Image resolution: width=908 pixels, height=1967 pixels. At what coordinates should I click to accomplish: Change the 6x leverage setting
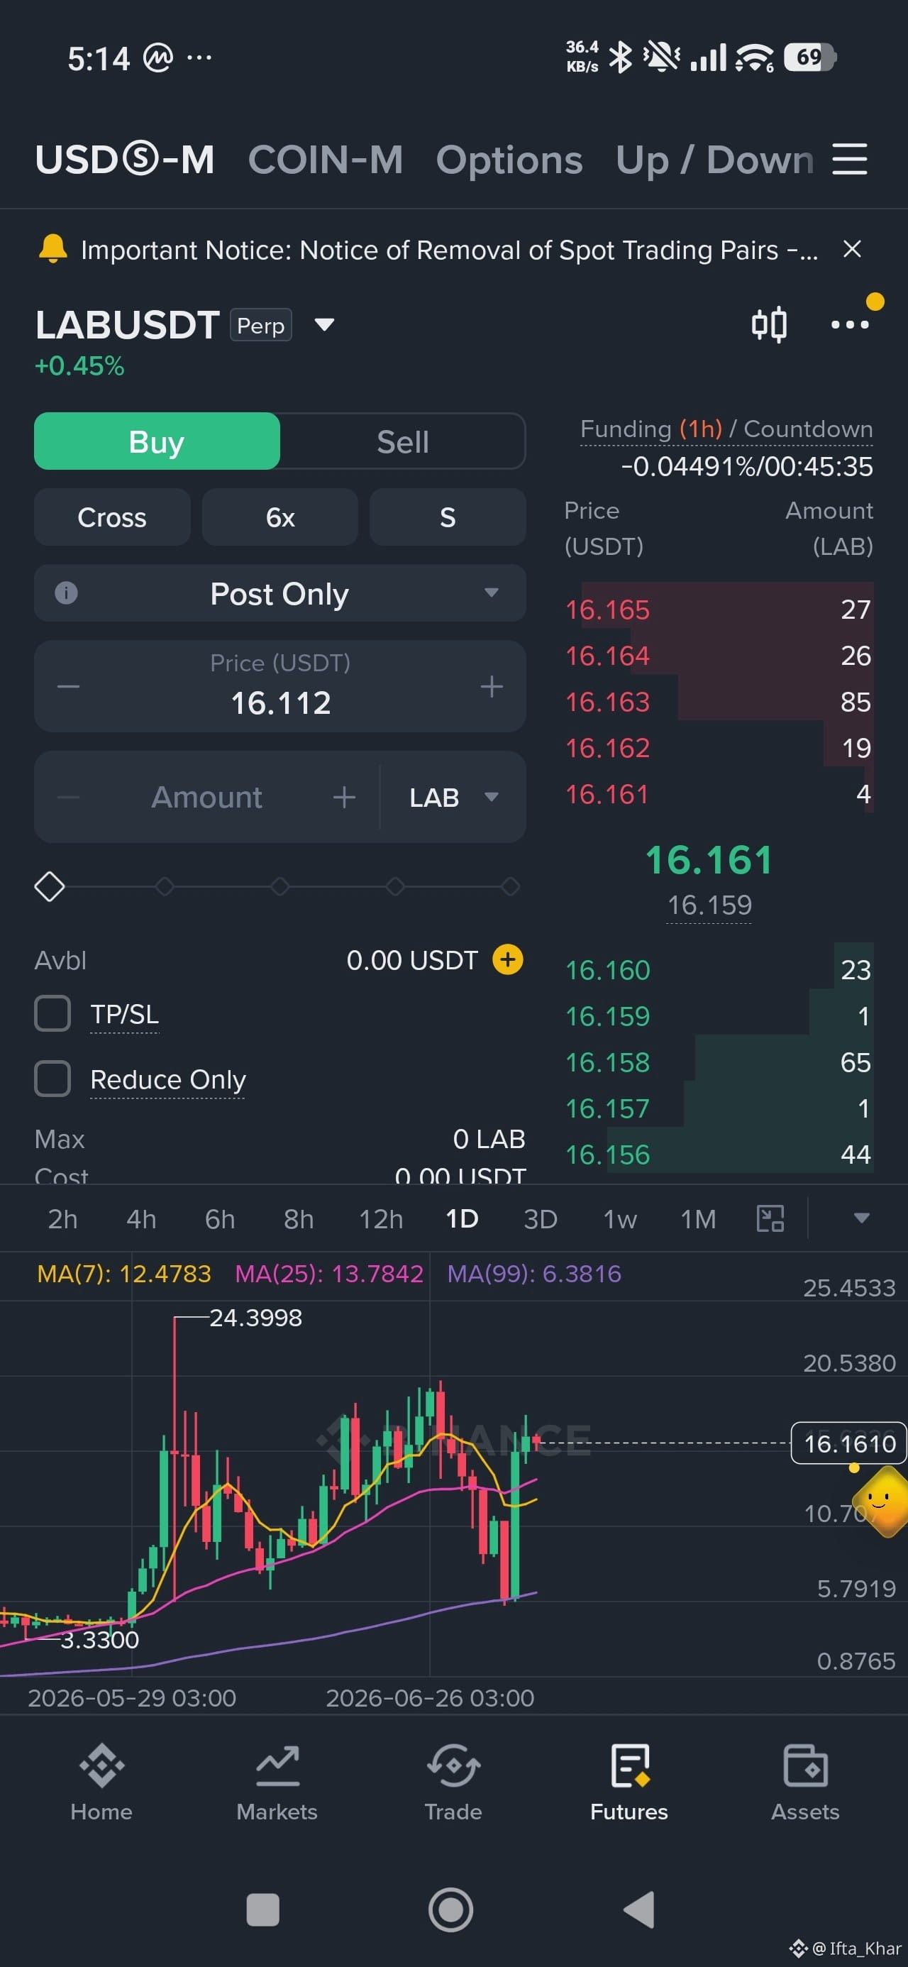point(280,517)
